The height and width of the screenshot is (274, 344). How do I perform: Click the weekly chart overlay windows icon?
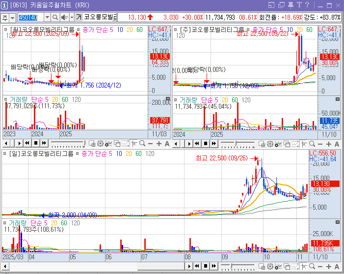coord(287,144)
